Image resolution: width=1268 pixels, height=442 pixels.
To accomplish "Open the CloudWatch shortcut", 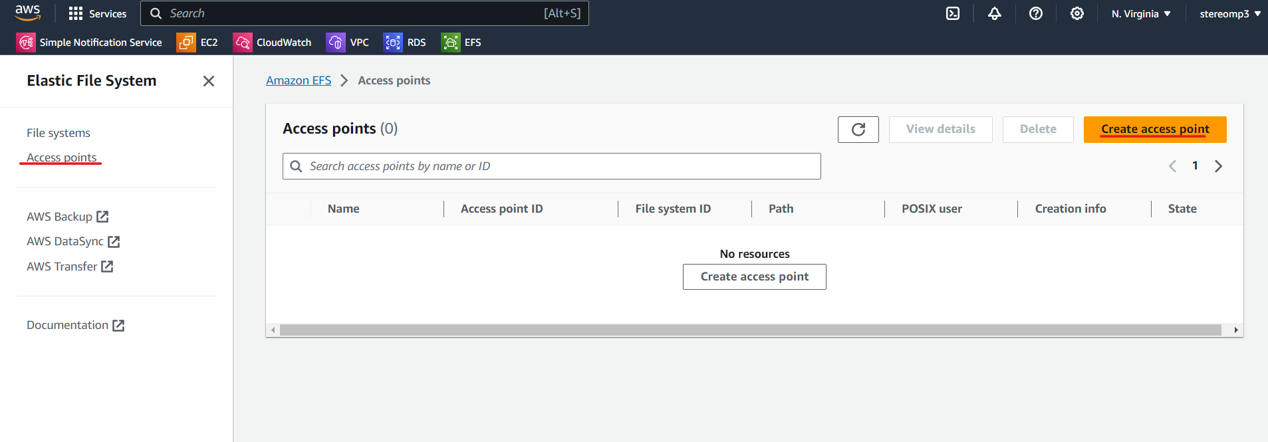I will 272,43.
